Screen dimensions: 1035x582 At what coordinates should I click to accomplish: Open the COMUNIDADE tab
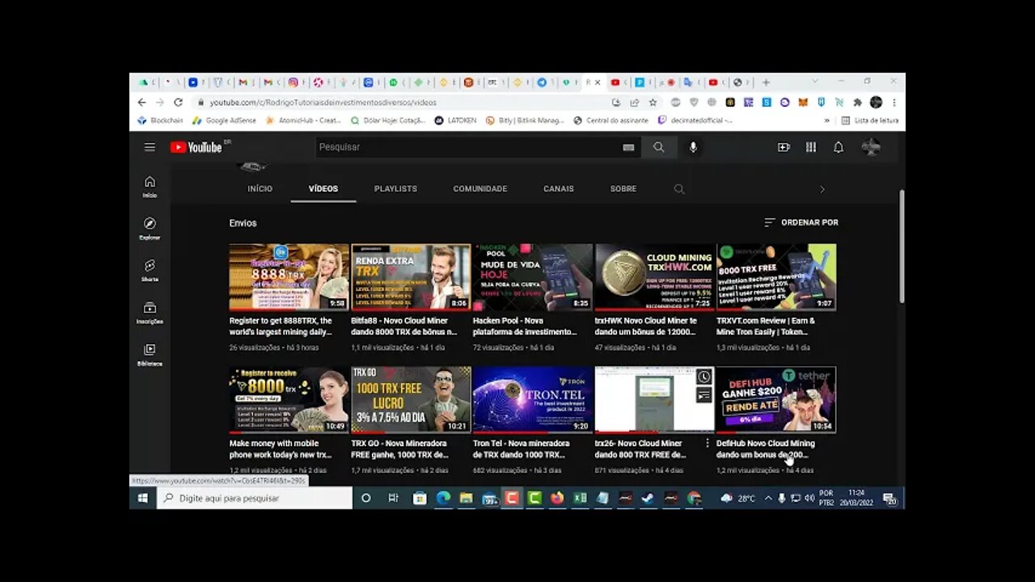click(480, 188)
